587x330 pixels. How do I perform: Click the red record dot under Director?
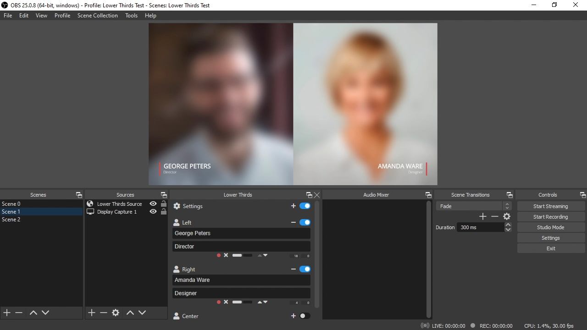[x=219, y=256]
